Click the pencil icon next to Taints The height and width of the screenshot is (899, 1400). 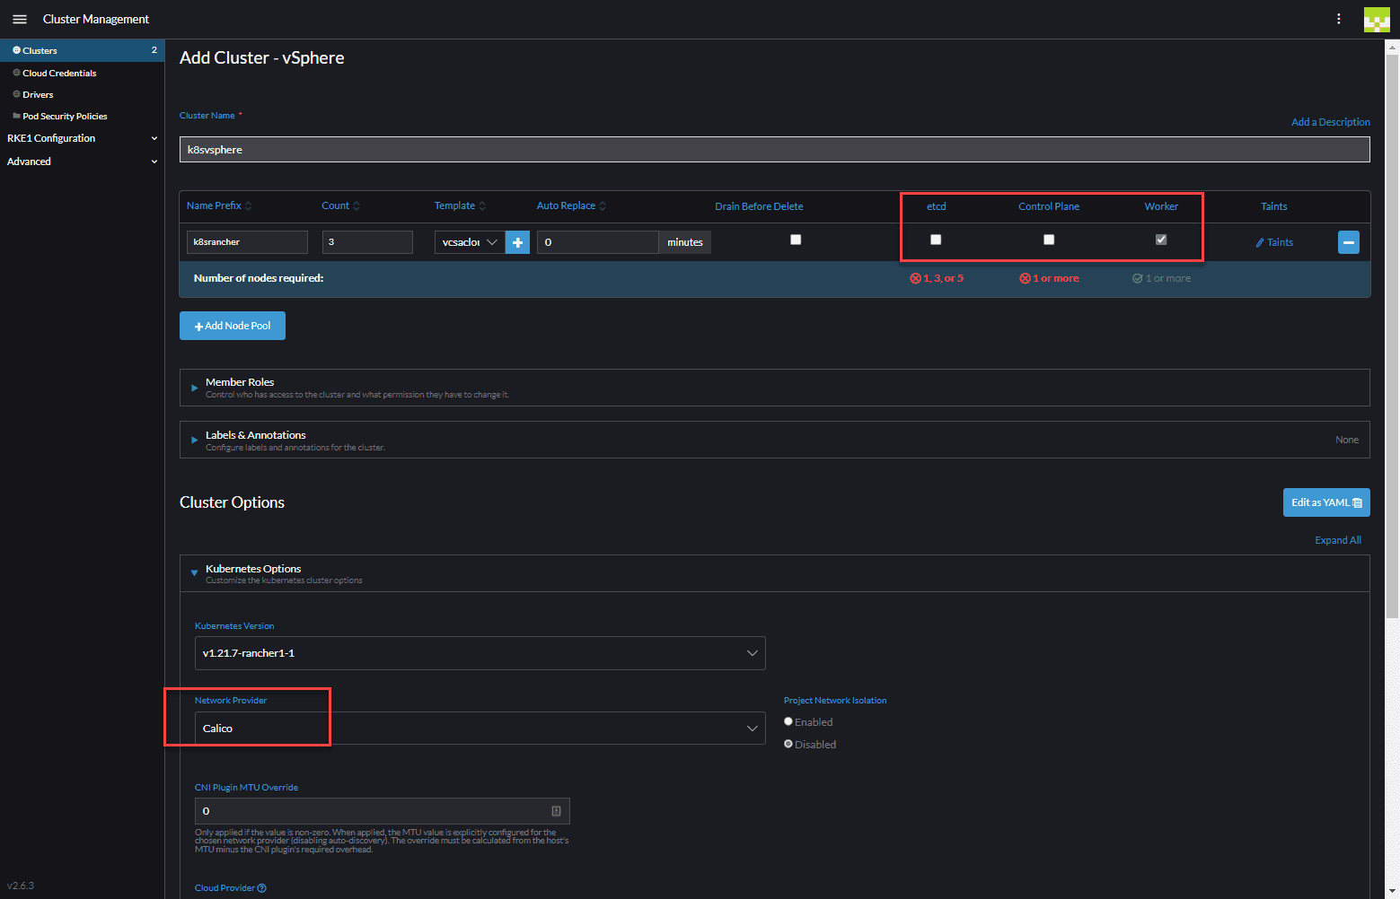[1257, 241]
